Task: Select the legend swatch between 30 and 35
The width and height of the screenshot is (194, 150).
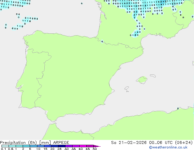Action: [x=69, y=146]
